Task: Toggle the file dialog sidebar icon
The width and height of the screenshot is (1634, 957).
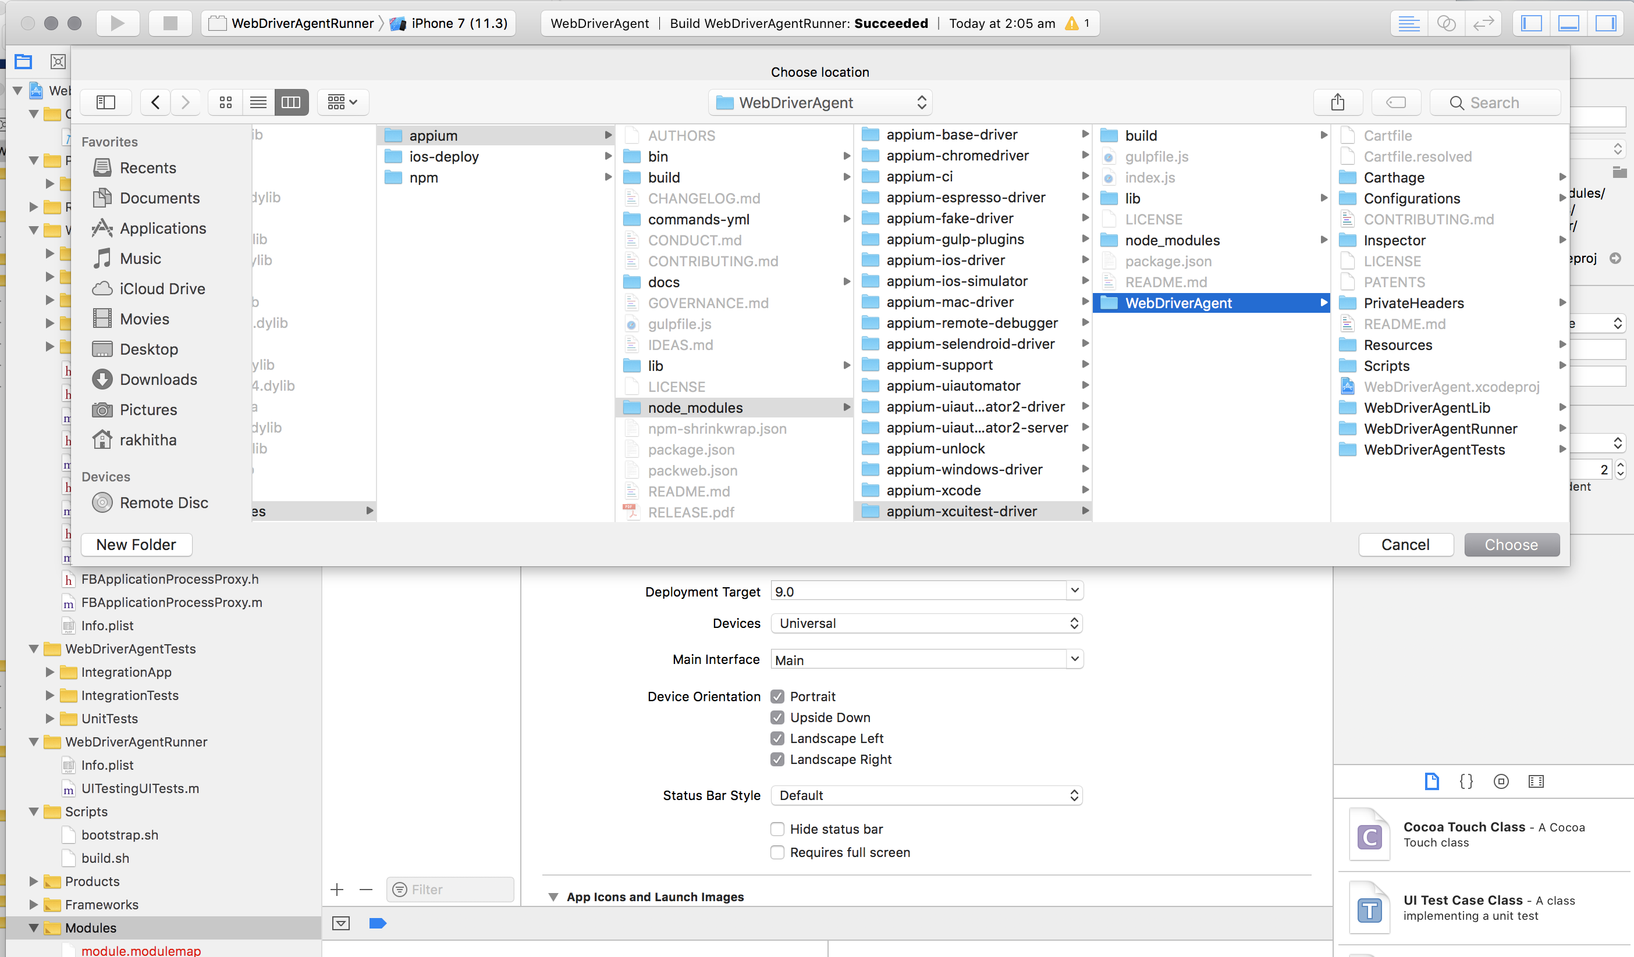Action: 106,102
